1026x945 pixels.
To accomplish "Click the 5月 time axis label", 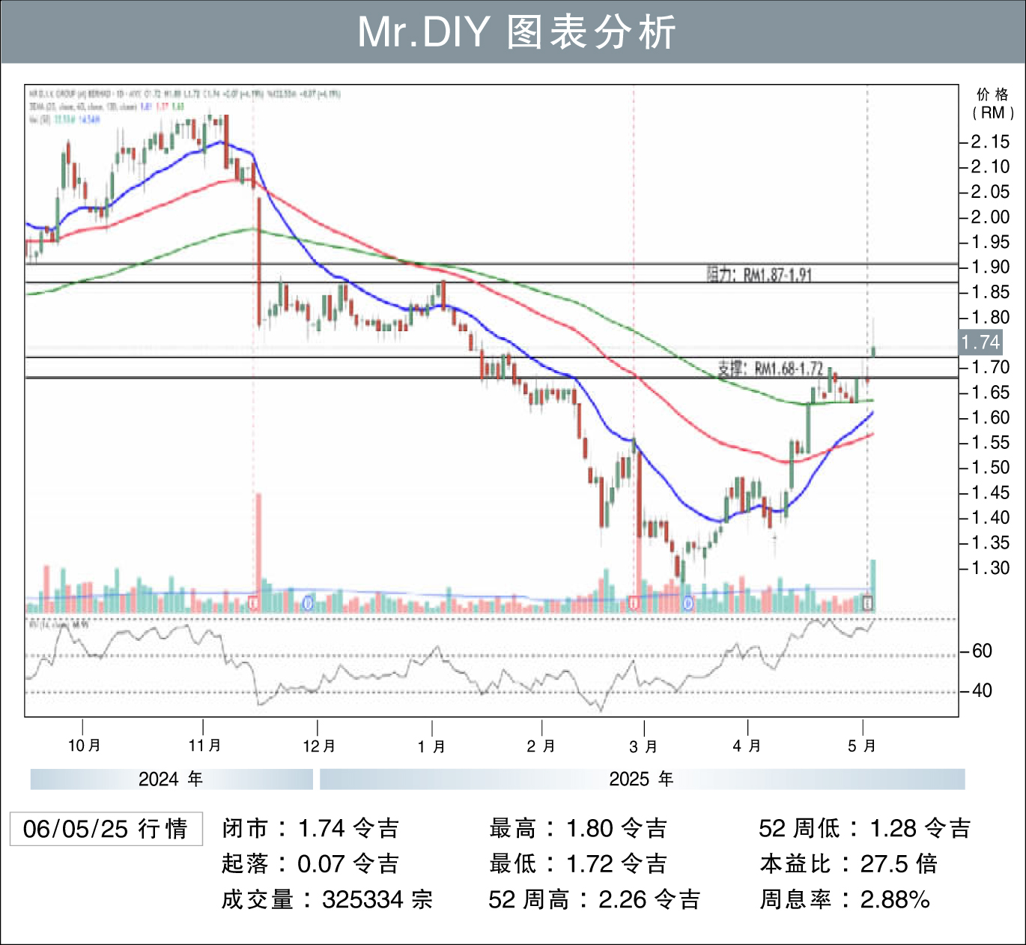I will click(862, 746).
